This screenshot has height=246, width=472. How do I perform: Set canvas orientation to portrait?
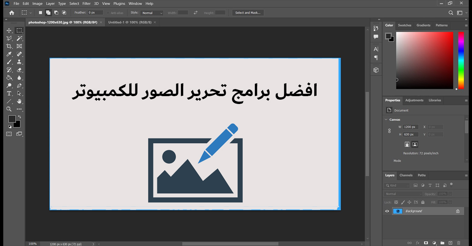(x=407, y=144)
